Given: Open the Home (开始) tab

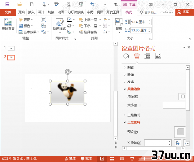Looking at the screenshot, I should point(22,12).
